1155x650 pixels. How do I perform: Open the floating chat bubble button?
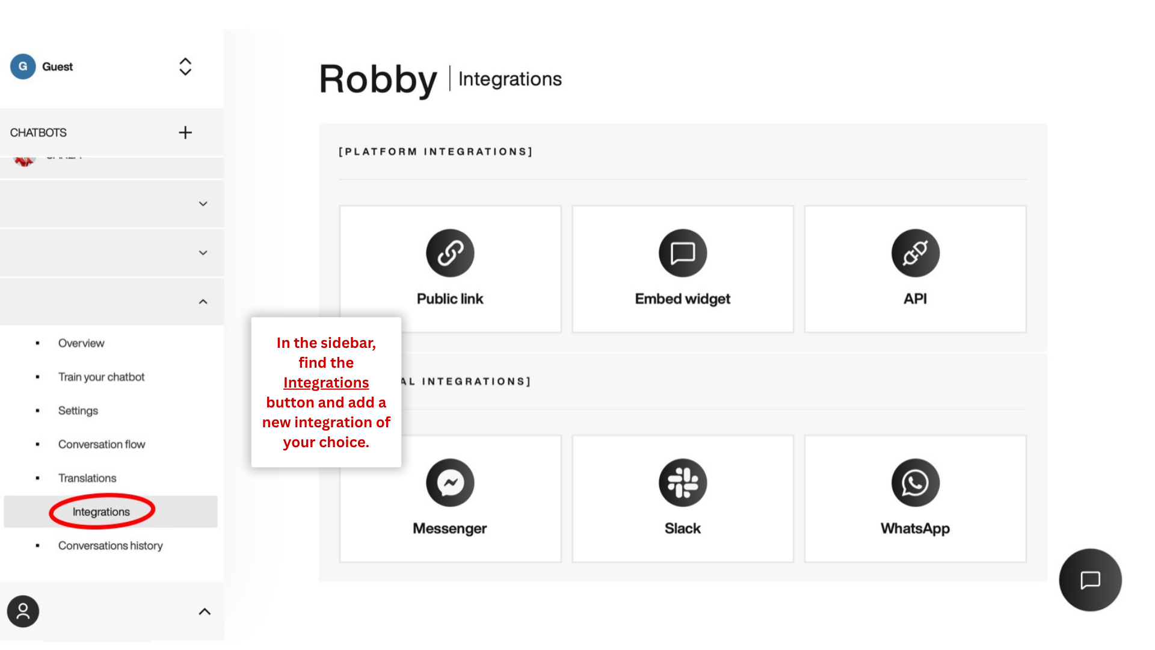[x=1090, y=580]
